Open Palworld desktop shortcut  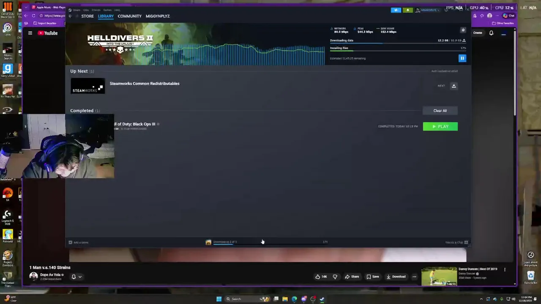tap(8, 236)
